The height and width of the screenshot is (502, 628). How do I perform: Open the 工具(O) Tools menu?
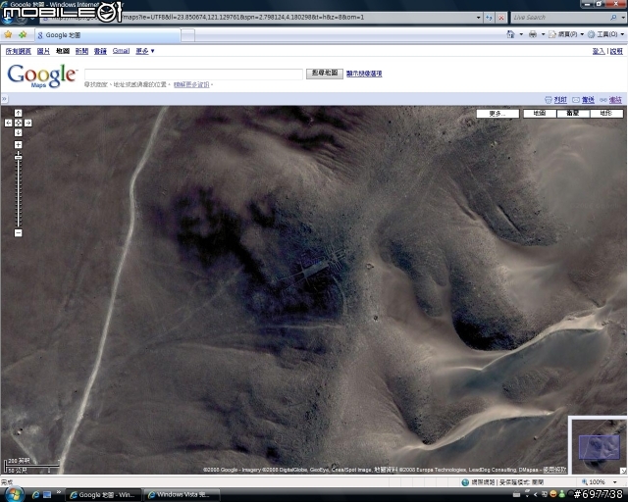[x=605, y=34]
